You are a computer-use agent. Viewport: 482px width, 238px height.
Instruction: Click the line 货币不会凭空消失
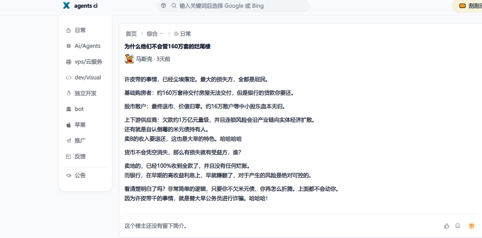coord(183,152)
